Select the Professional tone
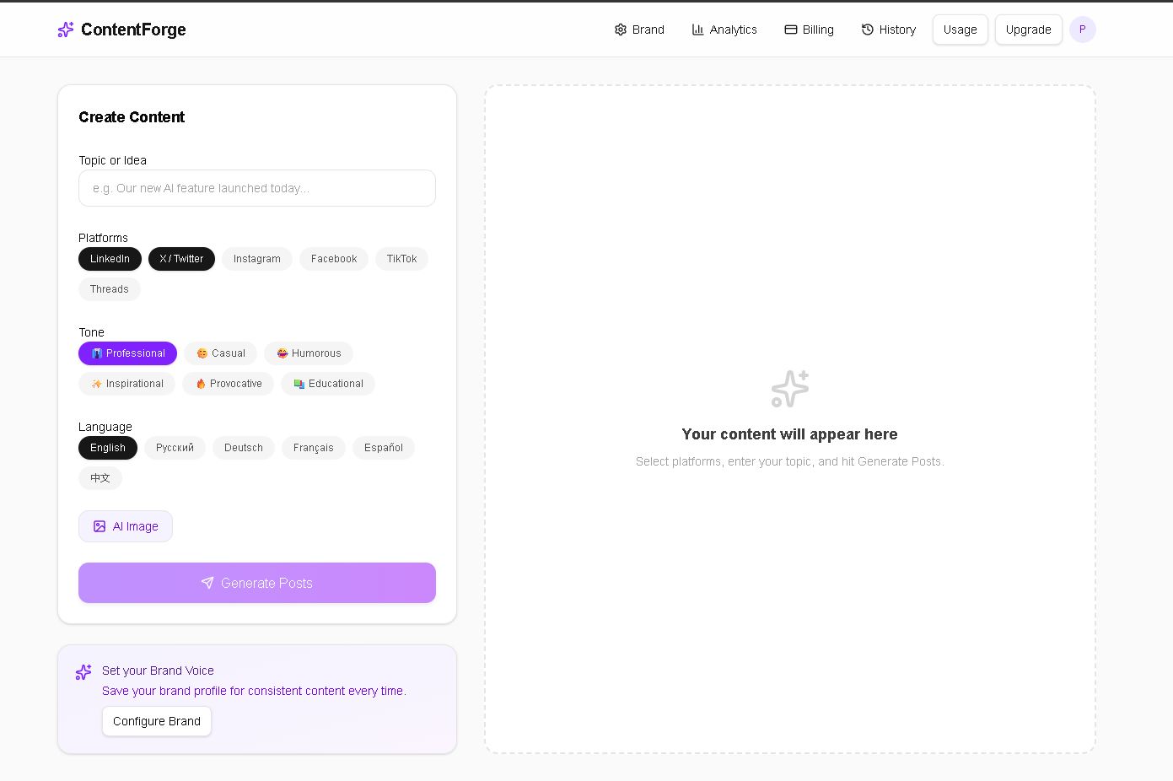The image size is (1173, 781). coord(127,353)
